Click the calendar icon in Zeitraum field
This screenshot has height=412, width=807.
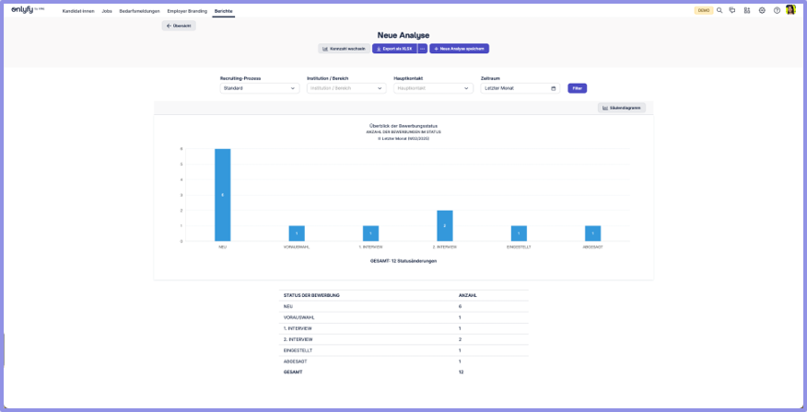553,88
